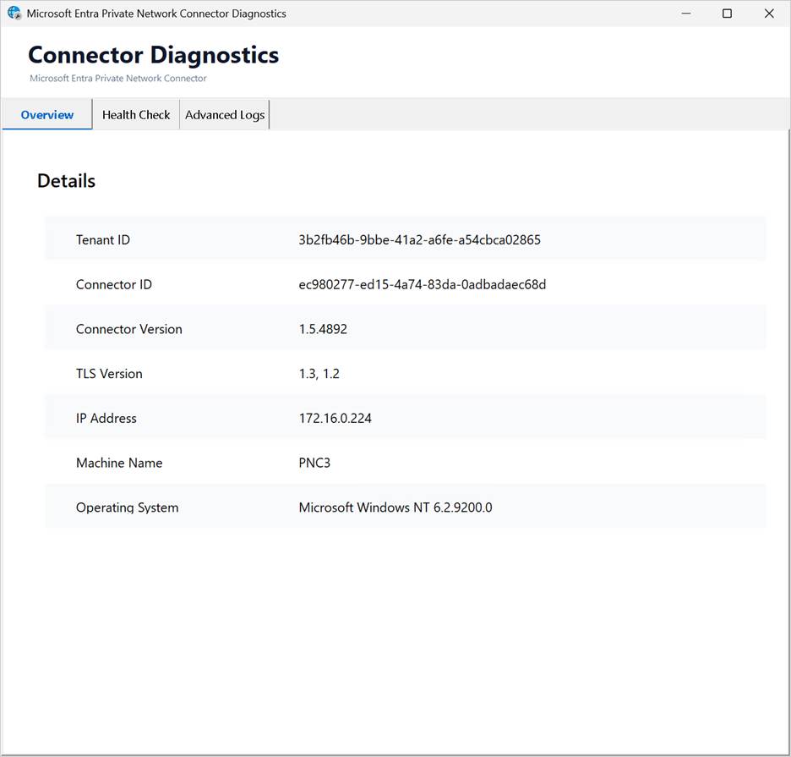This screenshot has height=757, width=791.
Task: Select the Connector ID value ec980277-ed15-4a74-83da-0adbadaec68d
Action: [x=423, y=284]
